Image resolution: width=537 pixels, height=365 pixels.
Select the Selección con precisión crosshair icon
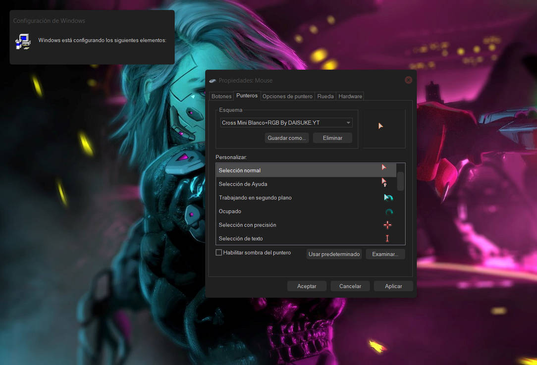(x=387, y=224)
